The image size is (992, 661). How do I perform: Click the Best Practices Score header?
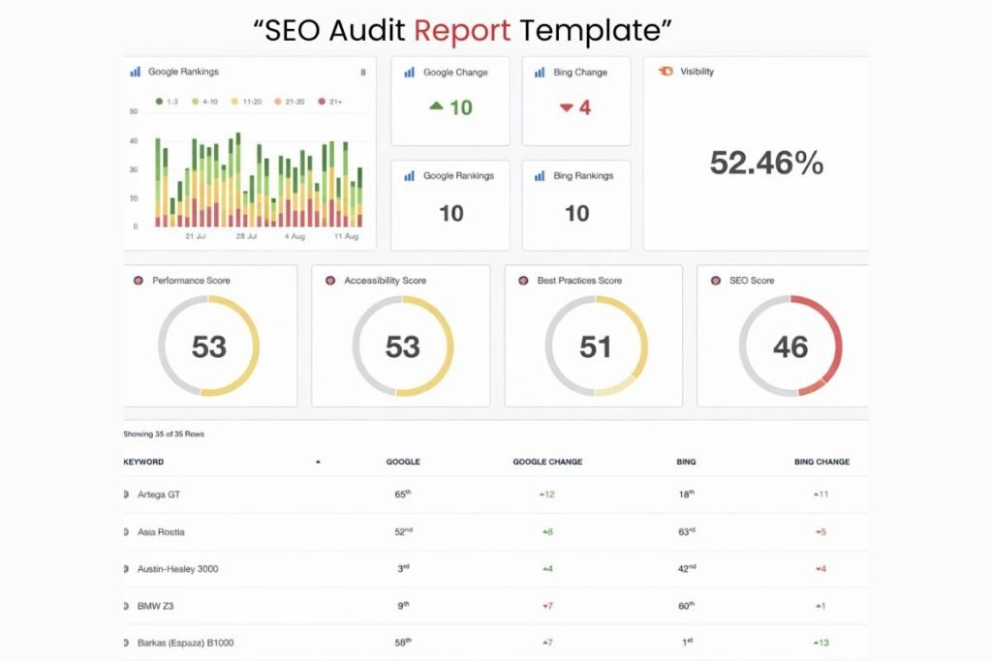pyautogui.click(x=577, y=280)
